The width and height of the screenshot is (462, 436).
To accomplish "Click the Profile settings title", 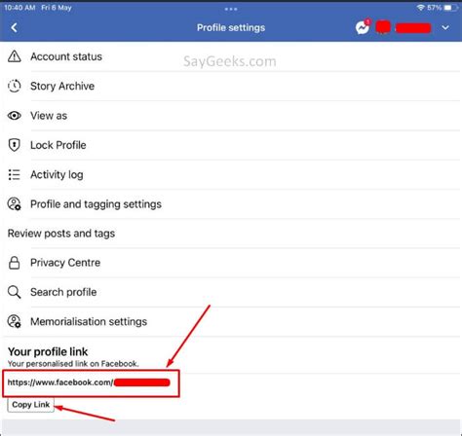I will tap(231, 28).
